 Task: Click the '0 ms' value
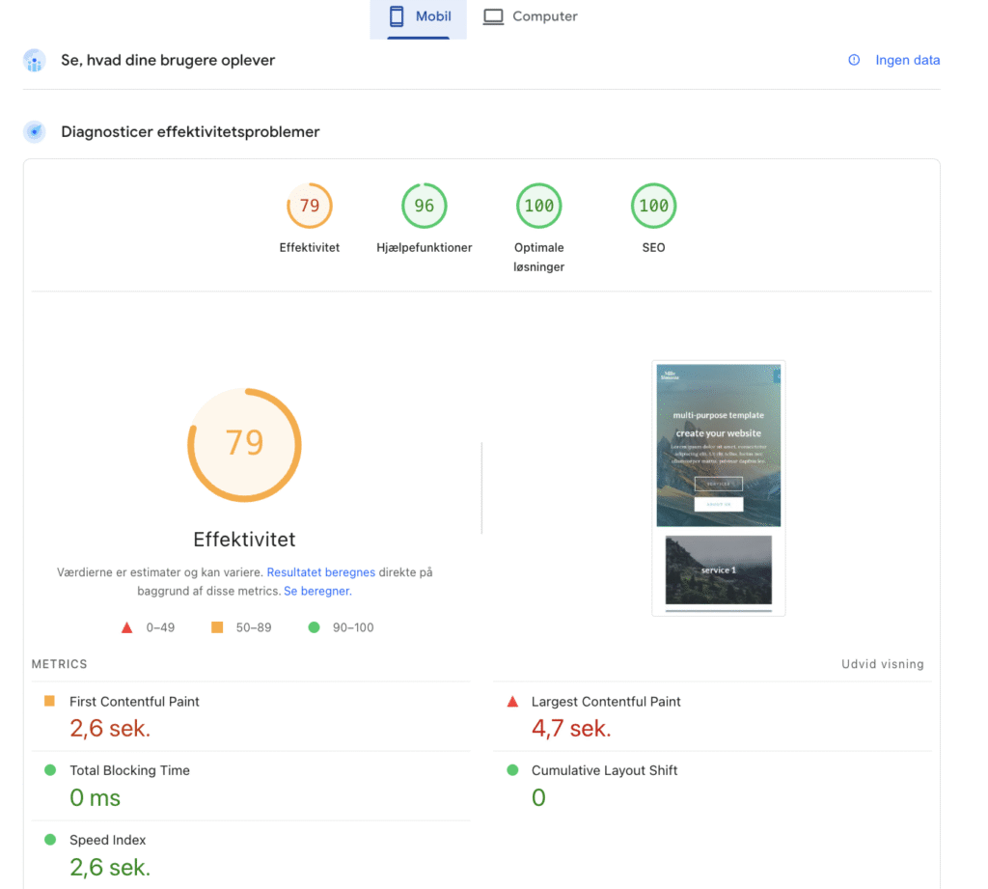(x=96, y=798)
